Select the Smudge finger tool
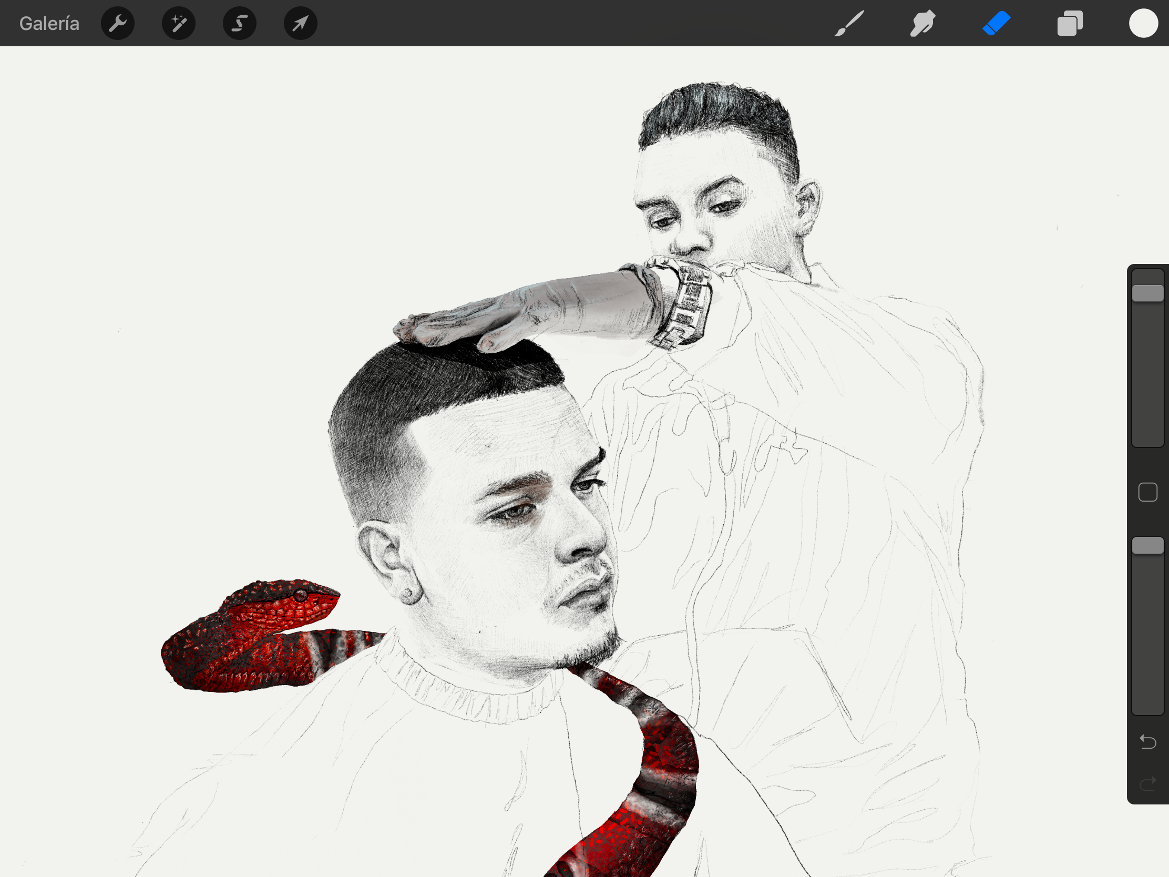This screenshot has width=1169, height=877. [x=922, y=23]
